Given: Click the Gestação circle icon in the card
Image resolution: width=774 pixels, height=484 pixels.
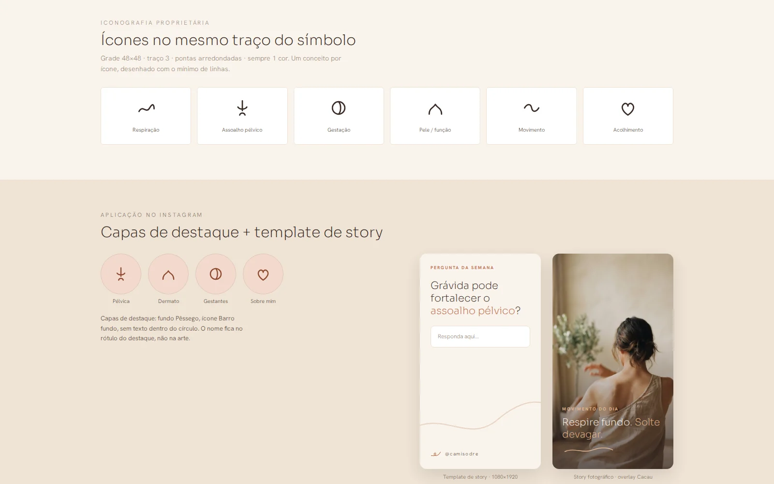Looking at the screenshot, I should (x=339, y=108).
